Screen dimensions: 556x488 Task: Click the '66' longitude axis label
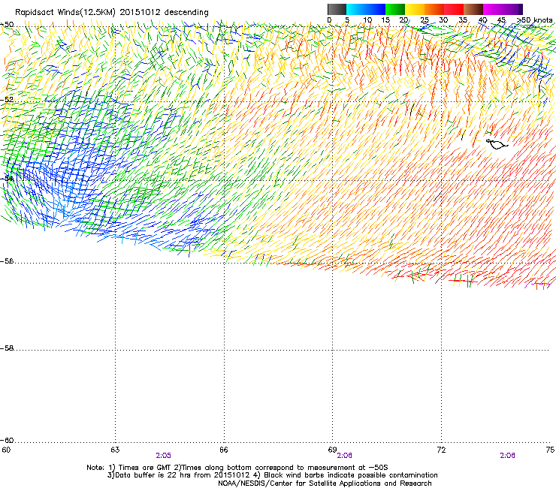[224, 450]
